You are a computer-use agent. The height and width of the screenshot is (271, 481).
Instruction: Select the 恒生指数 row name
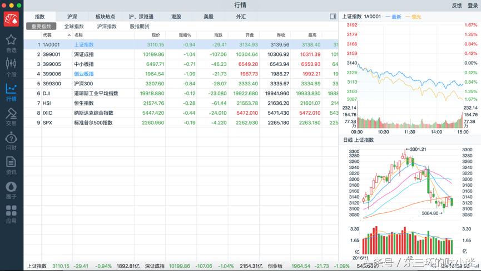(x=84, y=104)
